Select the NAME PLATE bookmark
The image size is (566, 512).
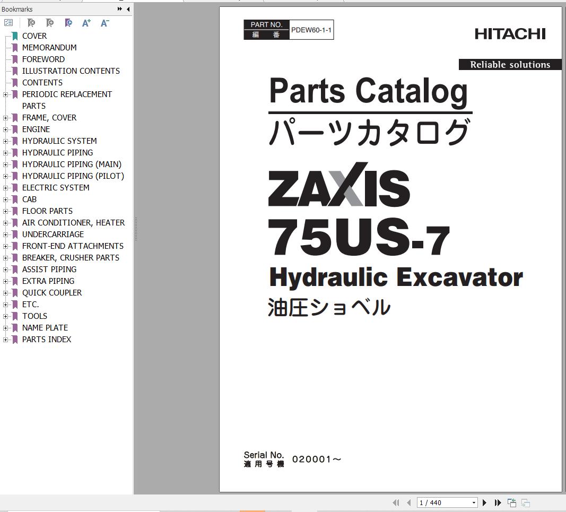pos(45,328)
